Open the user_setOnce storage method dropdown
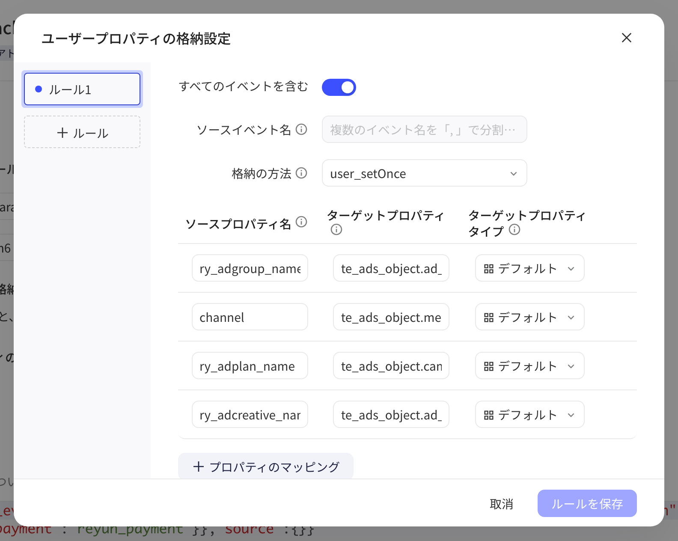The width and height of the screenshot is (678, 541). point(424,173)
